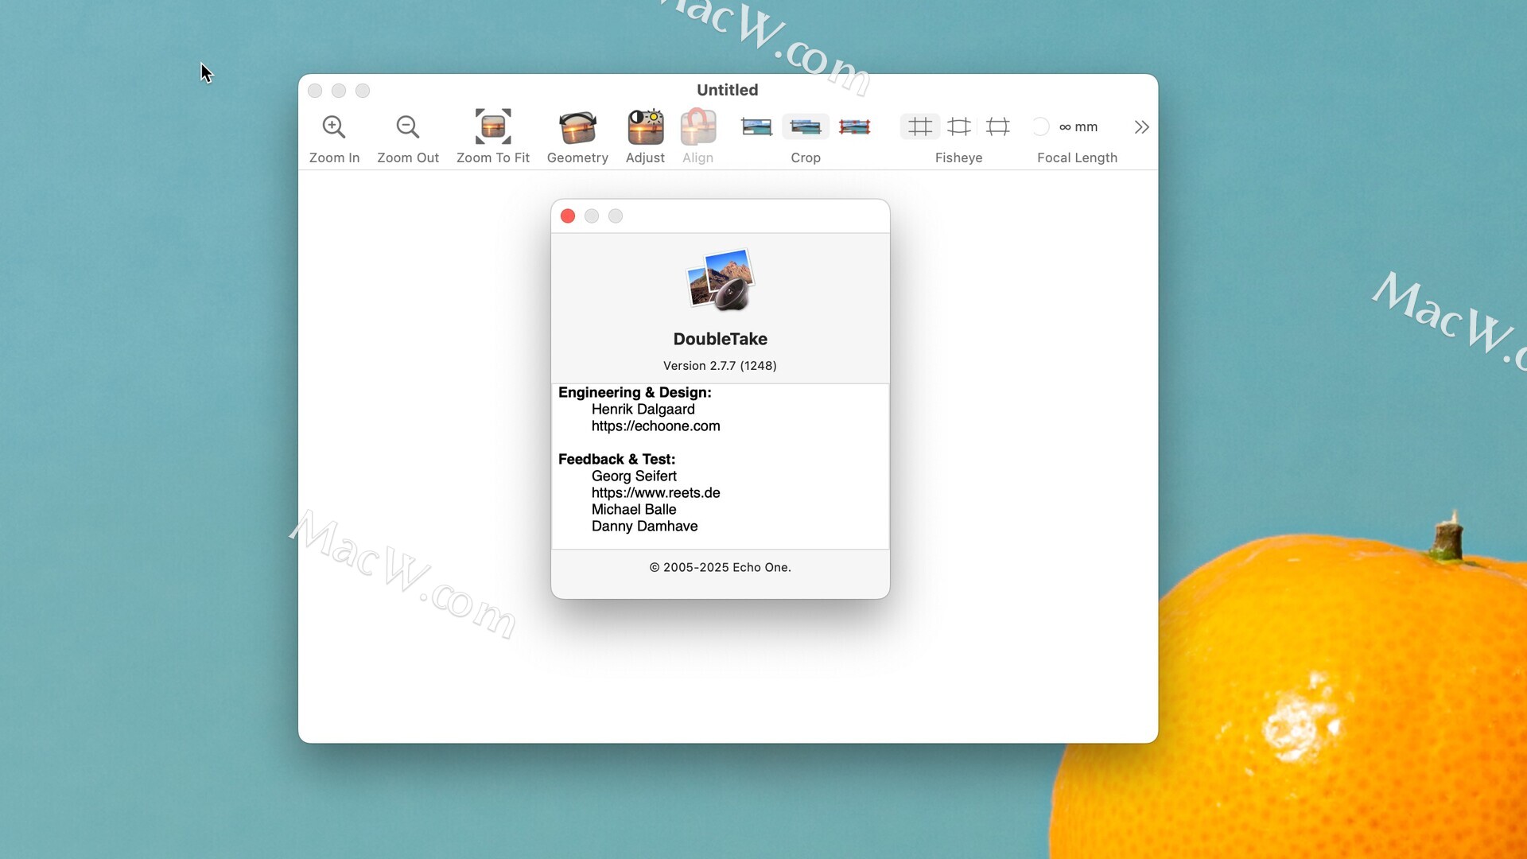Click the Engineering & Design heading
The width and height of the screenshot is (1527, 859).
[x=635, y=393]
